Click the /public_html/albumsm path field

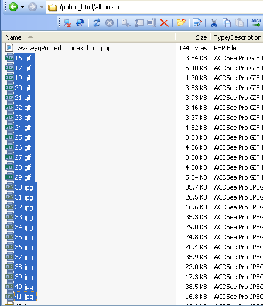pyautogui.click(x=155, y=7)
